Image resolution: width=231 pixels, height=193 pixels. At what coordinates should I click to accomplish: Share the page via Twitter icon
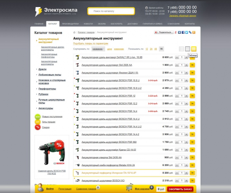tap(187, 32)
